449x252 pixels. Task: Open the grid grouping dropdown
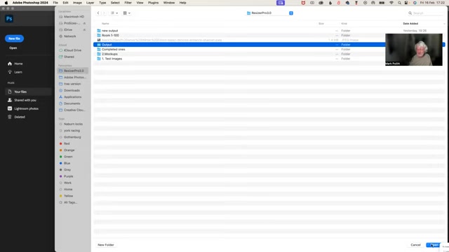click(126, 13)
